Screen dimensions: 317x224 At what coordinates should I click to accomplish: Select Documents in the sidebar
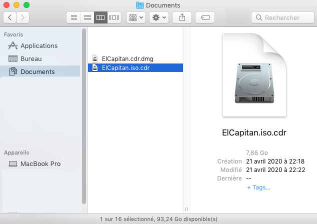pos(40,71)
